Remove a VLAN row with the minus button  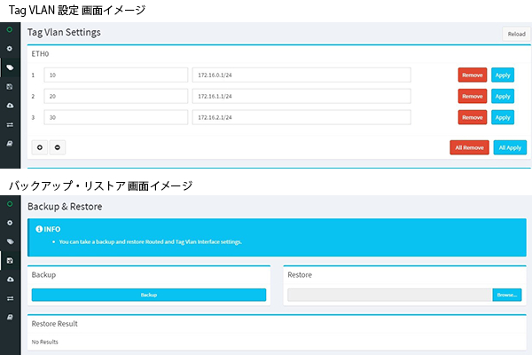coord(57,146)
